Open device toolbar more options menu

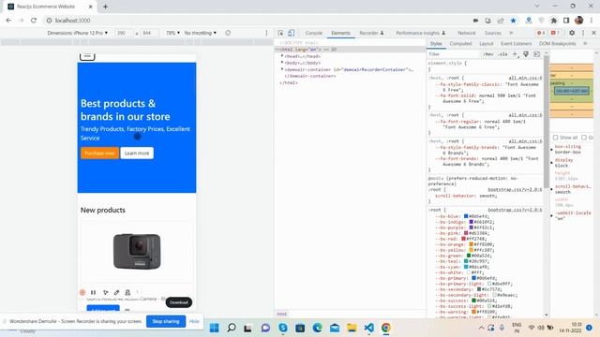click(x=266, y=33)
